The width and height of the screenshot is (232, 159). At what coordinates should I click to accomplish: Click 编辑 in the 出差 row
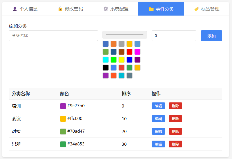(158, 144)
